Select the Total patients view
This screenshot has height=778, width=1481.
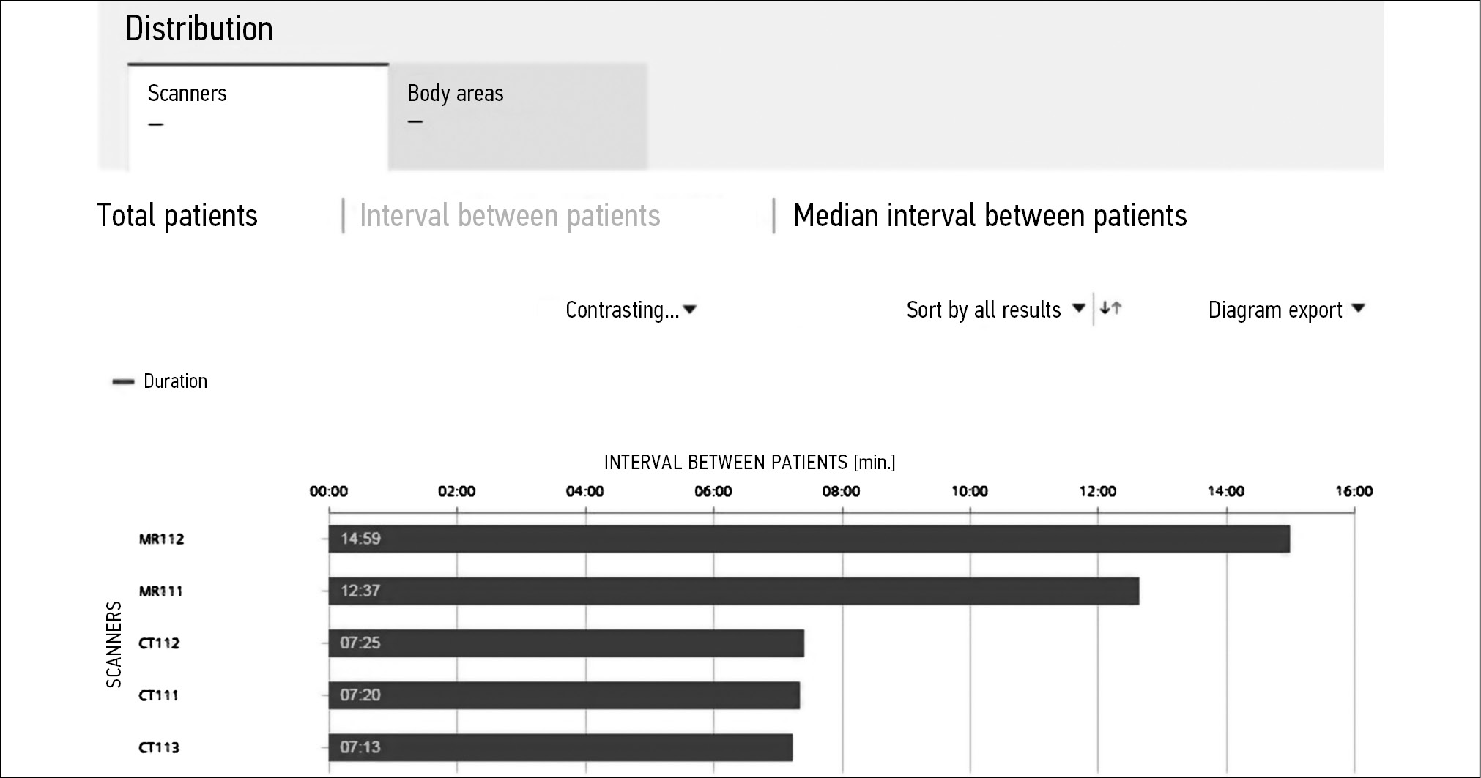pos(177,216)
